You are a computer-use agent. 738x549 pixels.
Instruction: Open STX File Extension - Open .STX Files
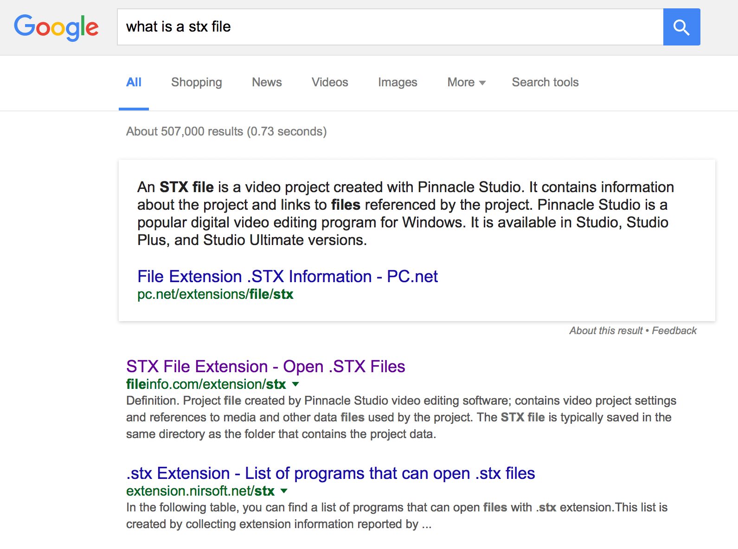pyautogui.click(x=265, y=367)
